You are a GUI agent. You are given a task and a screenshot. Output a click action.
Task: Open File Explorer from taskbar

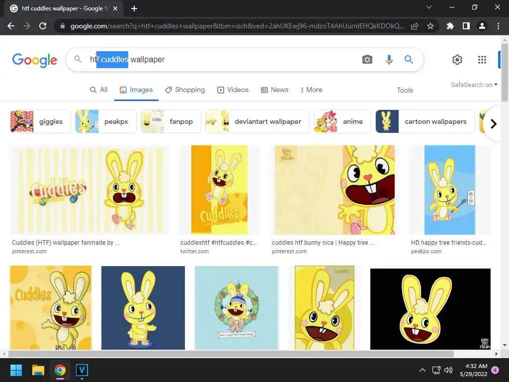[x=38, y=370]
